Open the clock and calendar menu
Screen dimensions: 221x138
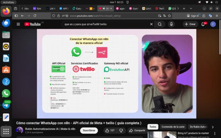coord(116,2)
